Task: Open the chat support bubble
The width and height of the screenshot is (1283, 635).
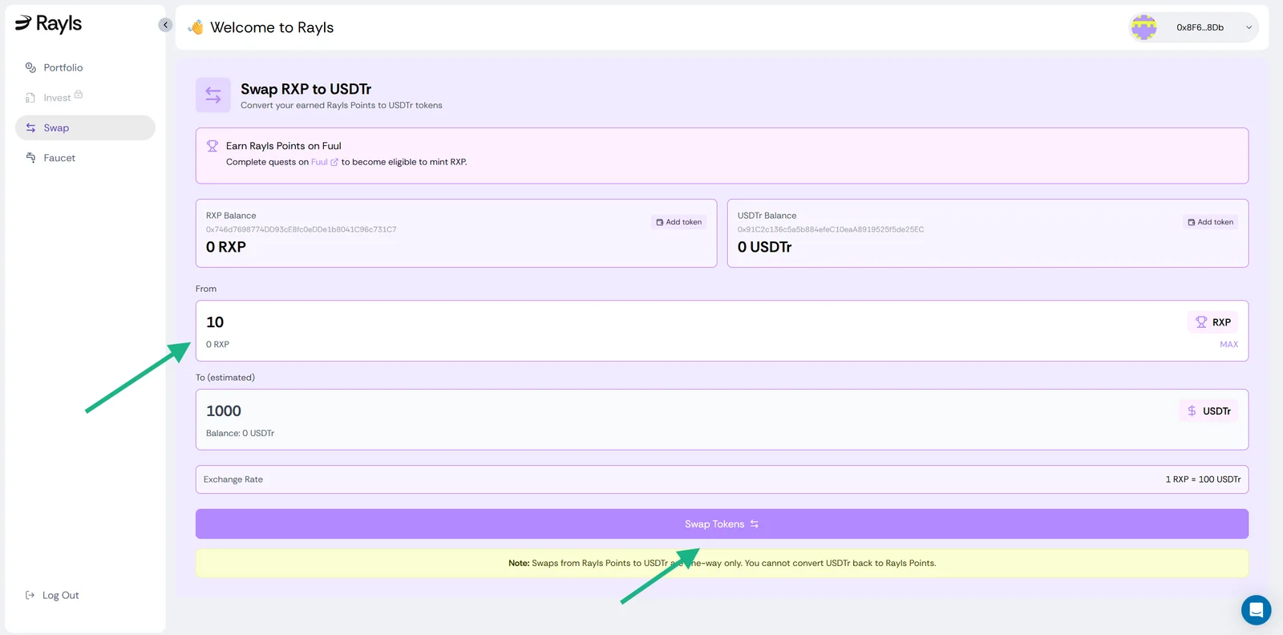Action: (x=1256, y=610)
